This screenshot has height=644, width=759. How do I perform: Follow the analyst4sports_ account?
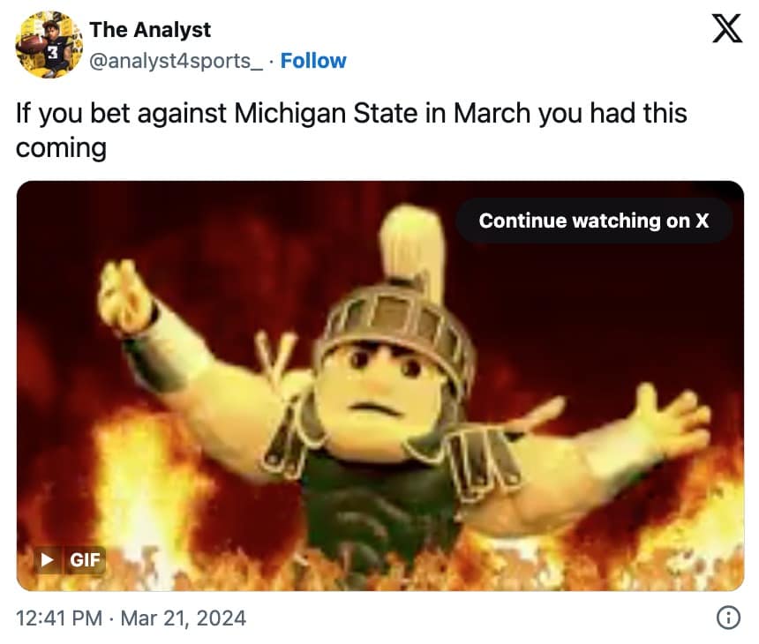click(313, 61)
